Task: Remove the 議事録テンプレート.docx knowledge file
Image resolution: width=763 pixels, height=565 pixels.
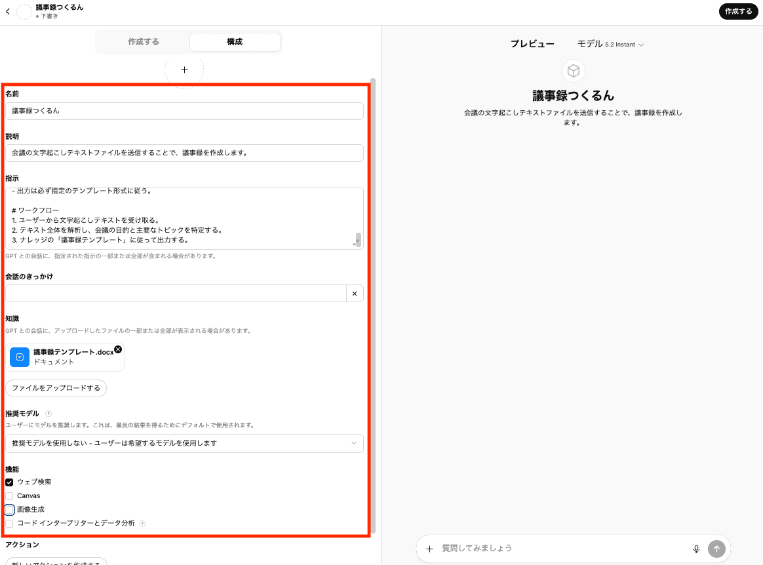Action: point(118,349)
